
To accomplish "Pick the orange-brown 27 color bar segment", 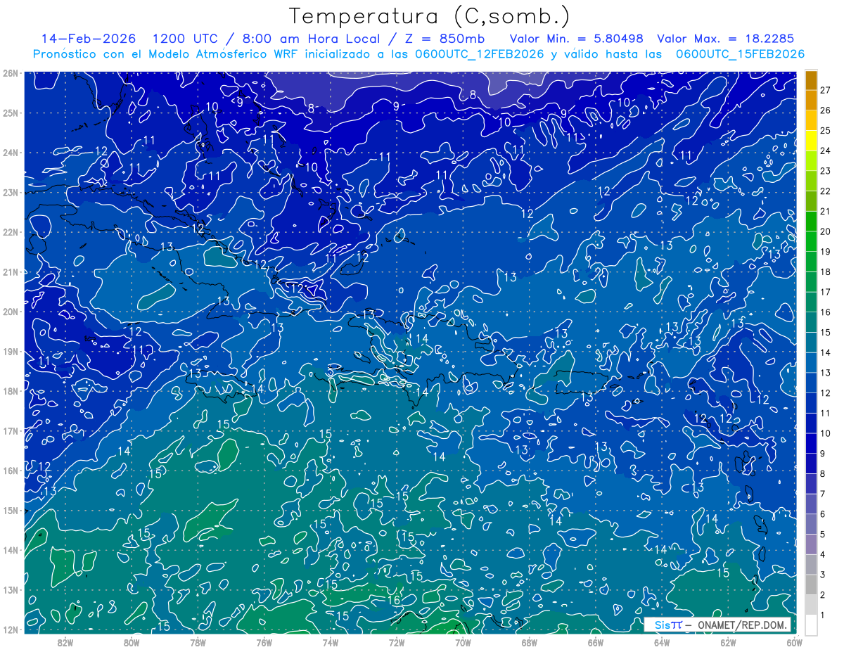I will tap(811, 81).
